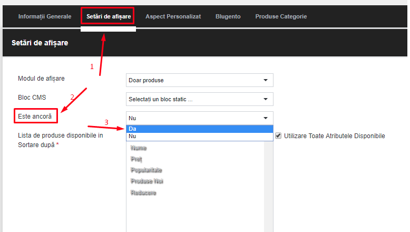The width and height of the screenshot is (410, 232).
Task: Collapse the Este ancoră dropdown
Action: tap(200, 118)
